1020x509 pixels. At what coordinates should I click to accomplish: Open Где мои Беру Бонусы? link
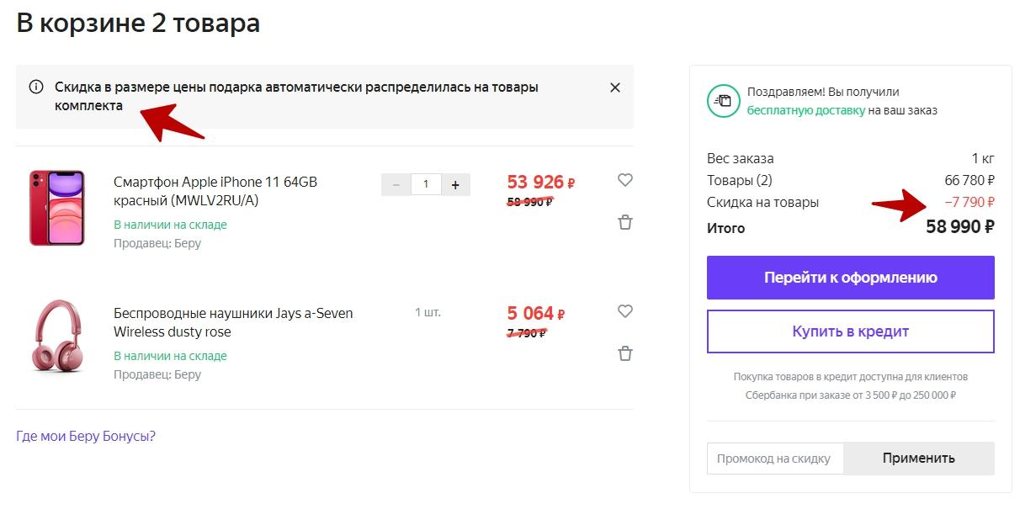coord(86,436)
